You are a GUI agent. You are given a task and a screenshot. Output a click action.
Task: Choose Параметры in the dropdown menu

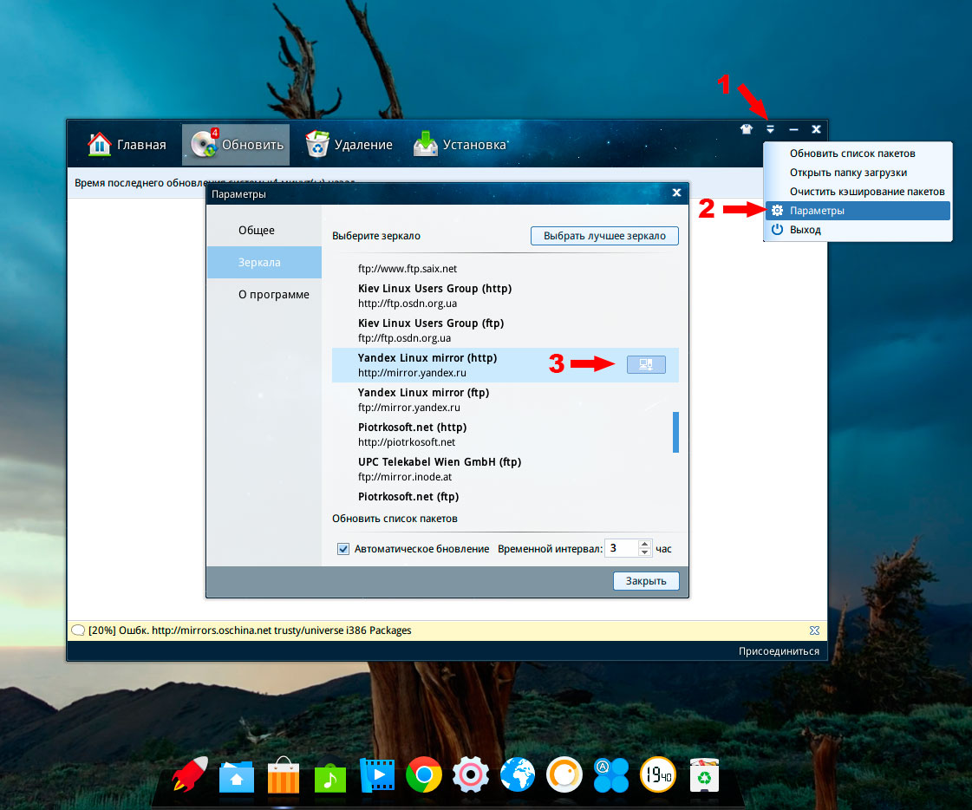click(x=817, y=211)
